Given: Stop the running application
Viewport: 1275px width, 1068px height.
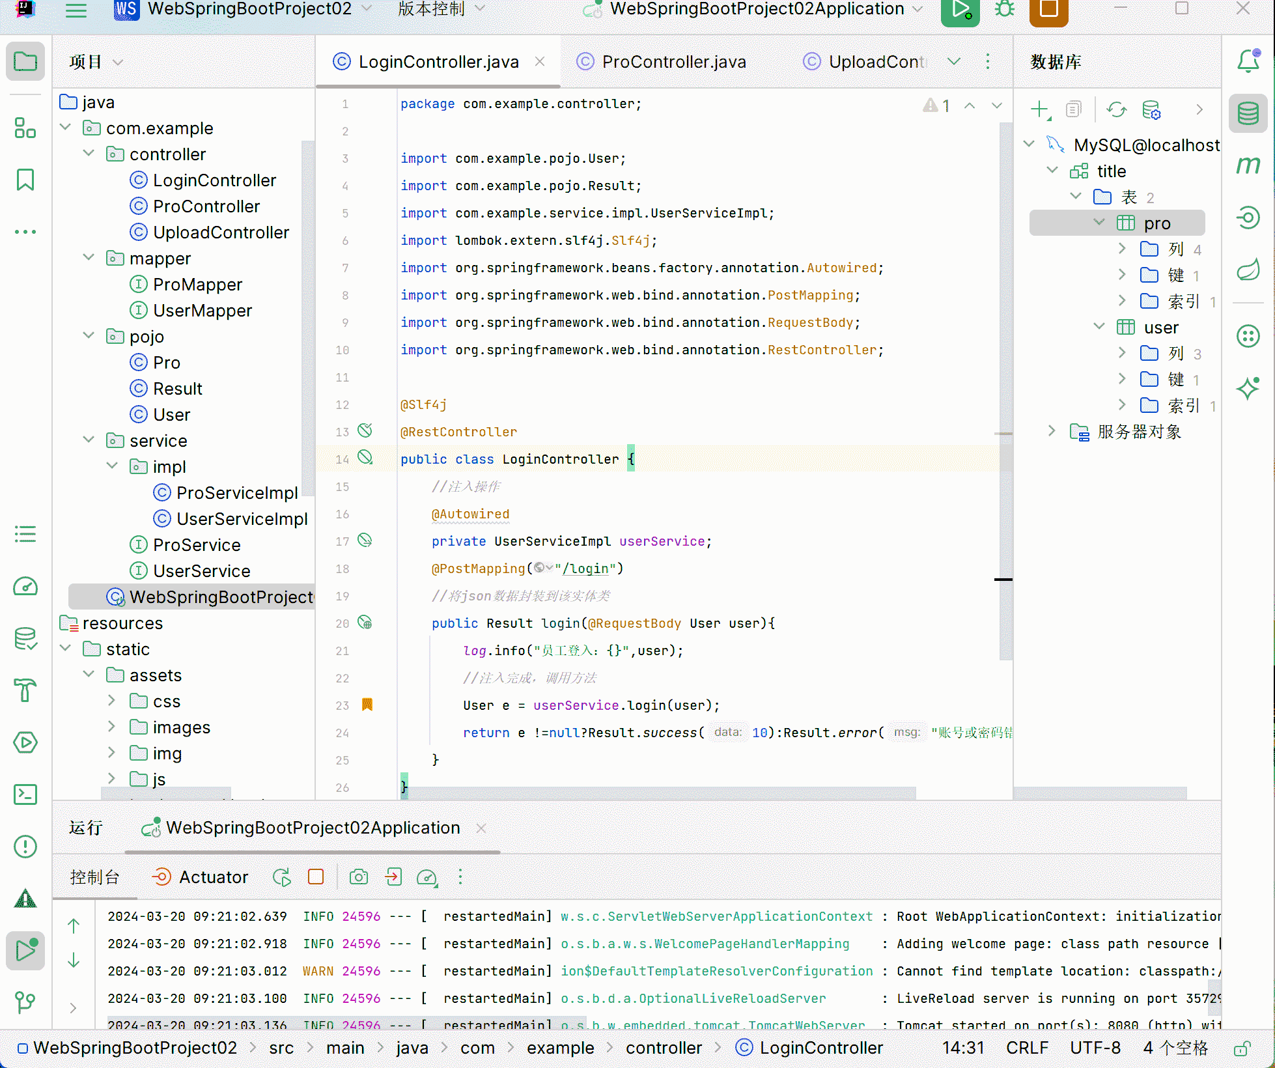Looking at the screenshot, I should click(1048, 10).
